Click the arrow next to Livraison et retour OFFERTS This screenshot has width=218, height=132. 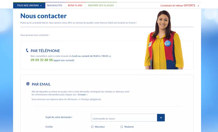(x=198, y=6)
